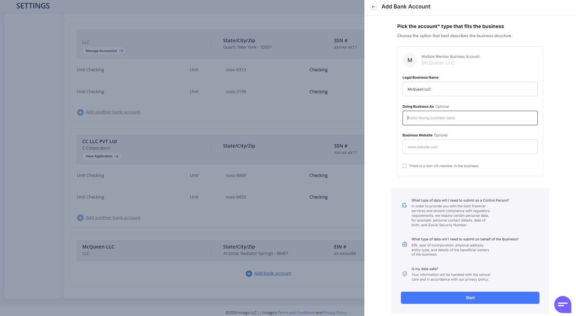Click the back arrow beside Add Bank Account
This screenshot has width=576, height=316.
(374, 7)
